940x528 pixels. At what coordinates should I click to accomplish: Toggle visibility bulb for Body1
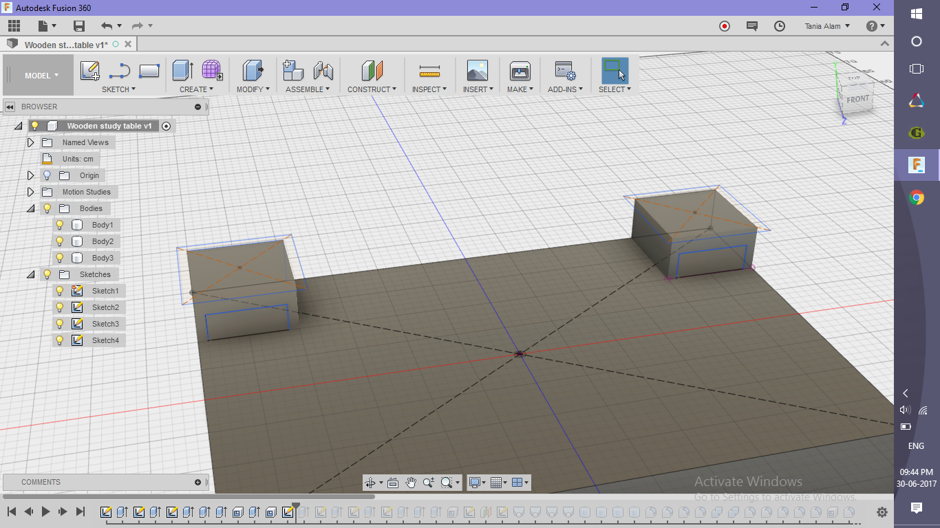click(x=60, y=225)
